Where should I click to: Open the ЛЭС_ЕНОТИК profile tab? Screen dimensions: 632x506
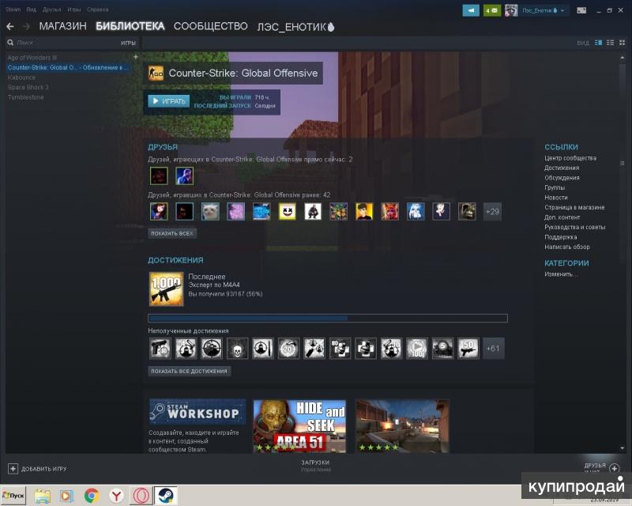coord(295,27)
